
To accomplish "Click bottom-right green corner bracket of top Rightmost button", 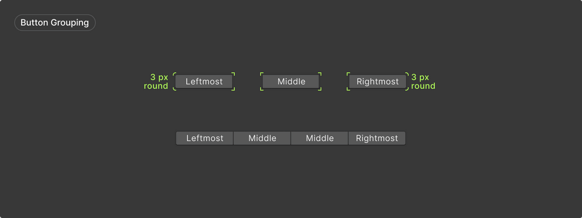I will coord(407,89).
